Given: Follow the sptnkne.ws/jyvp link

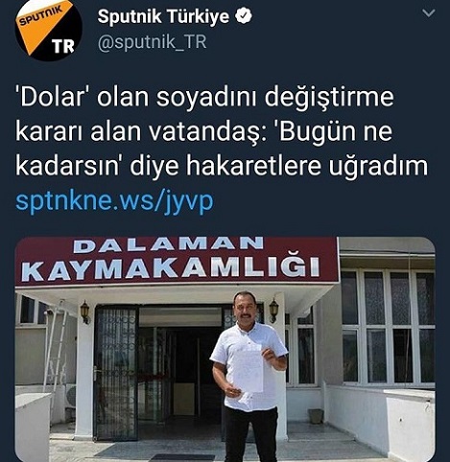Looking at the screenshot, I should [x=114, y=201].
